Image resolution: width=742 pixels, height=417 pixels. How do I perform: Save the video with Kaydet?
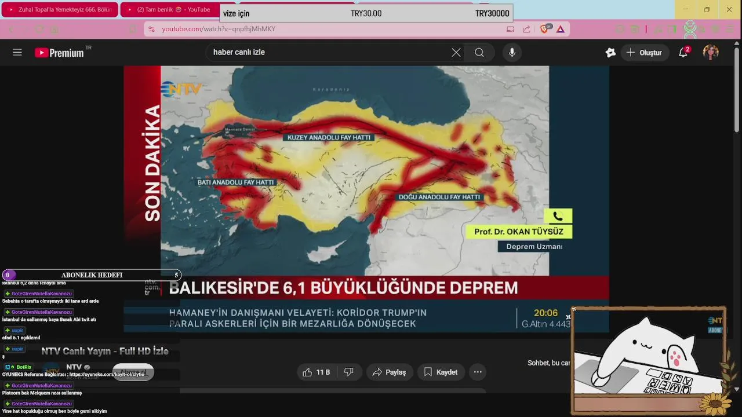(x=441, y=372)
